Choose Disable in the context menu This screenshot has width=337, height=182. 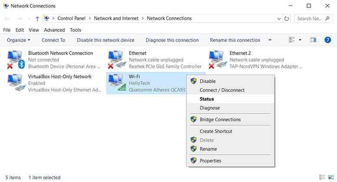click(230, 81)
